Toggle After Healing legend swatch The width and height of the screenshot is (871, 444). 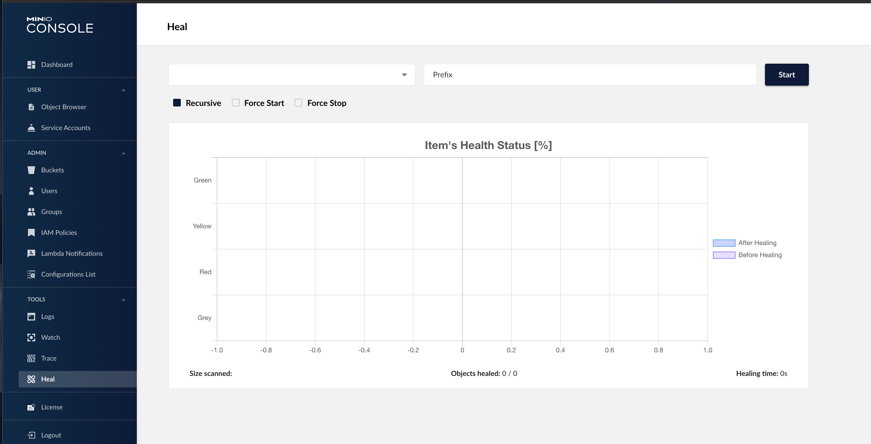pyautogui.click(x=724, y=243)
